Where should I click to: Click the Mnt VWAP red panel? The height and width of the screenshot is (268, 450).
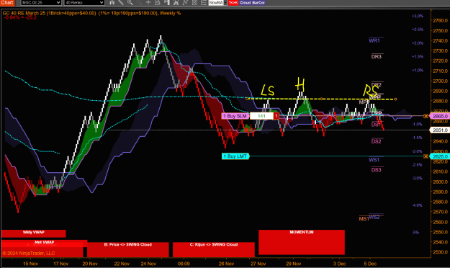[44, 243]
